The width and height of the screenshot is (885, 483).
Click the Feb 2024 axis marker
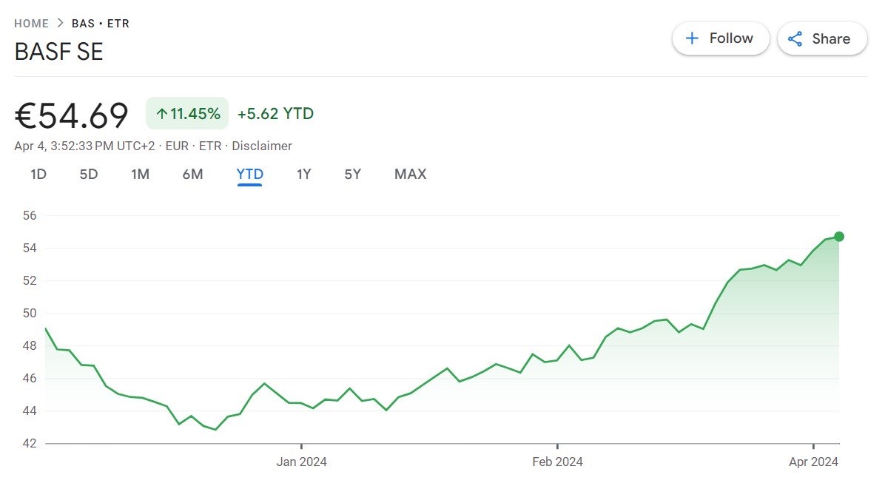557,462
